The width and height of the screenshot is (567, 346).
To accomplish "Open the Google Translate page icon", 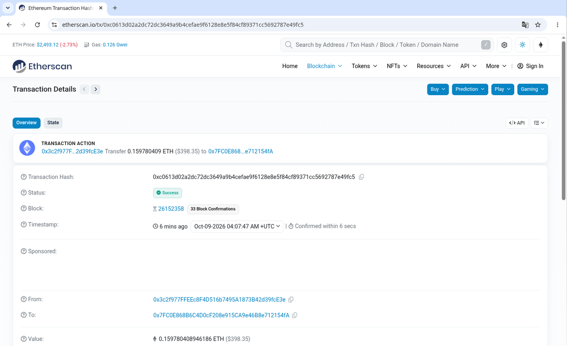I will 525,25.
